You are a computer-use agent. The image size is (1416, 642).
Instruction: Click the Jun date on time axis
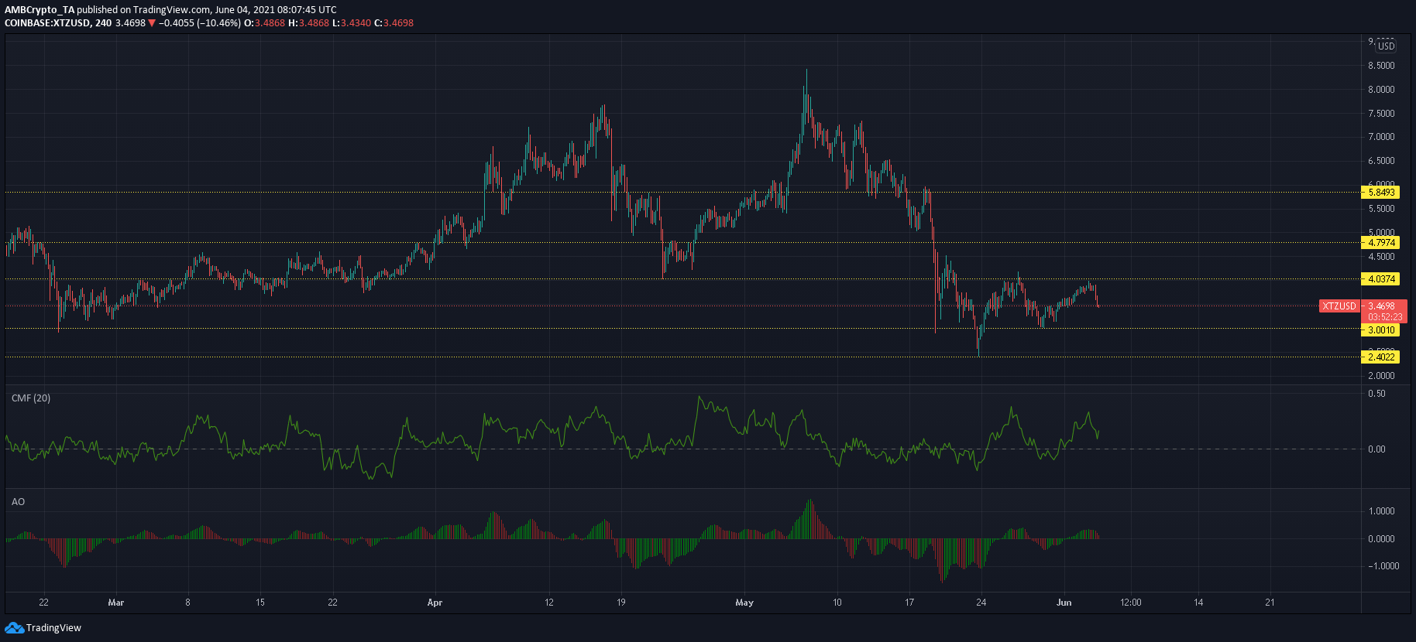click(x=1064, y=603)
